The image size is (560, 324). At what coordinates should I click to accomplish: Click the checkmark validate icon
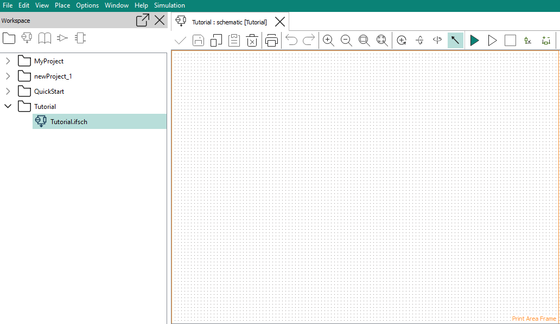pyautogui.click(x=180, y=40)
